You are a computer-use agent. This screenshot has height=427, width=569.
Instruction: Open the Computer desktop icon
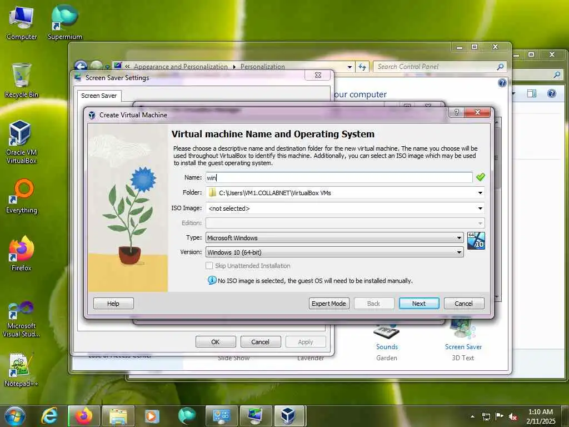coord(22,22)
